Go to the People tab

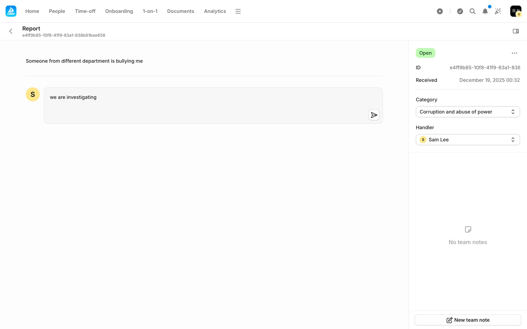(x=57, y=11)
